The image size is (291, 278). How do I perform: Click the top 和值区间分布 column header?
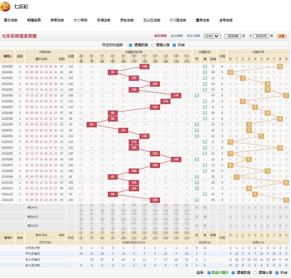(134, 52)
